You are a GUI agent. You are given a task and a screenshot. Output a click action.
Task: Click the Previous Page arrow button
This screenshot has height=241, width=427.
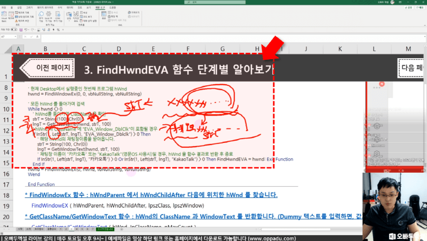point(47,68)
